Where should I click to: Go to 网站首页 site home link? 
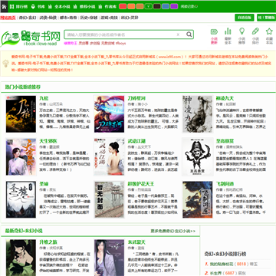point(8,18)
